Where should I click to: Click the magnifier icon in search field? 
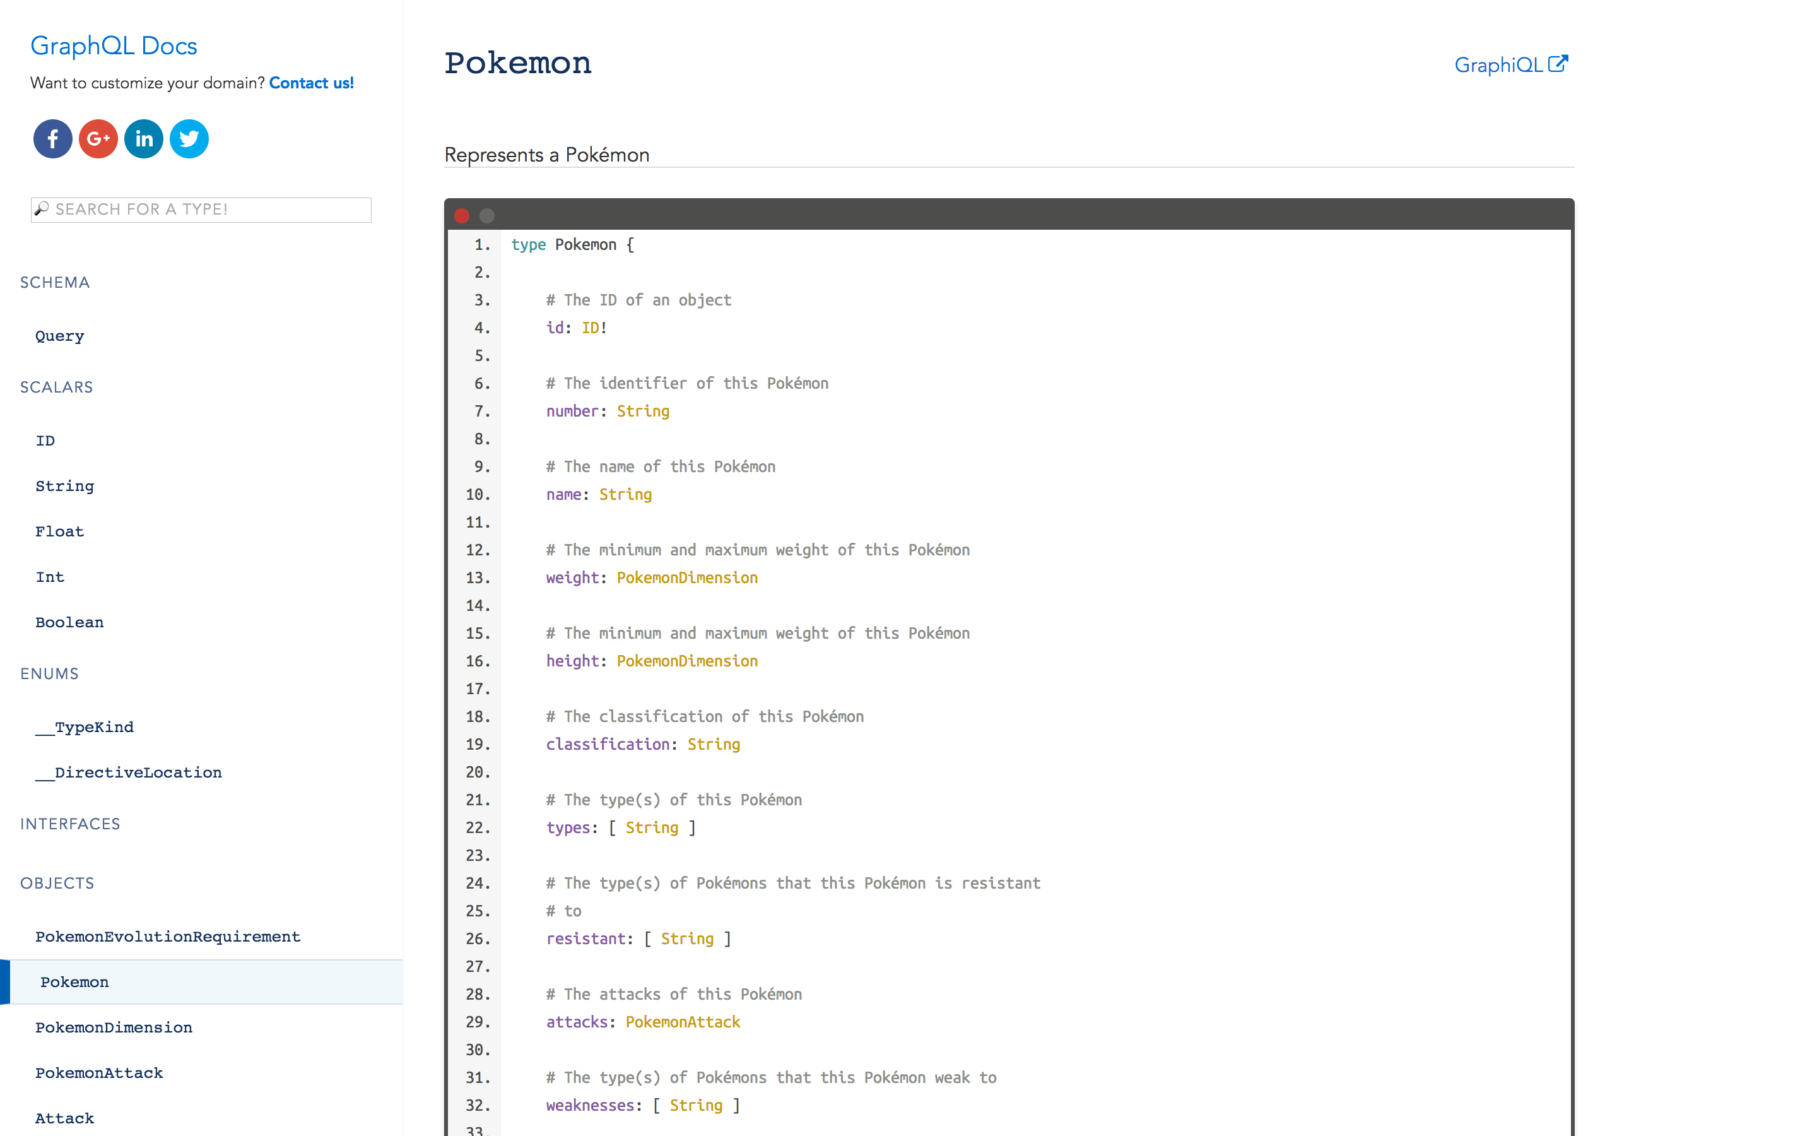click(42, 209)
